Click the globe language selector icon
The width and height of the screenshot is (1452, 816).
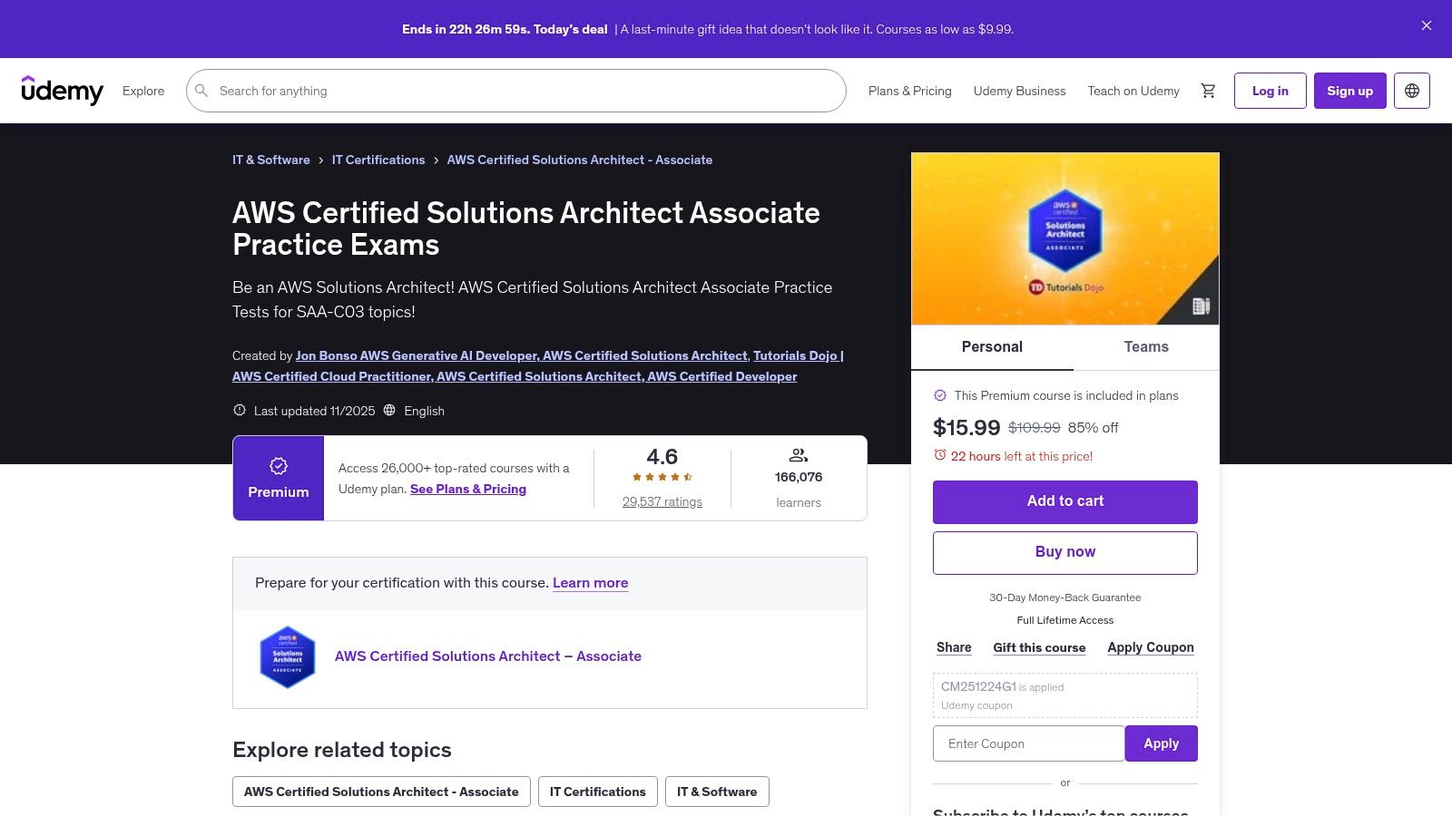point(1412,90)
